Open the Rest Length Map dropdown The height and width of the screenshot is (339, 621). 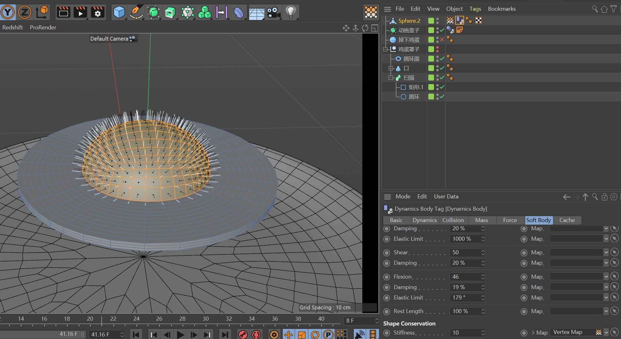[x=606, y=311]
